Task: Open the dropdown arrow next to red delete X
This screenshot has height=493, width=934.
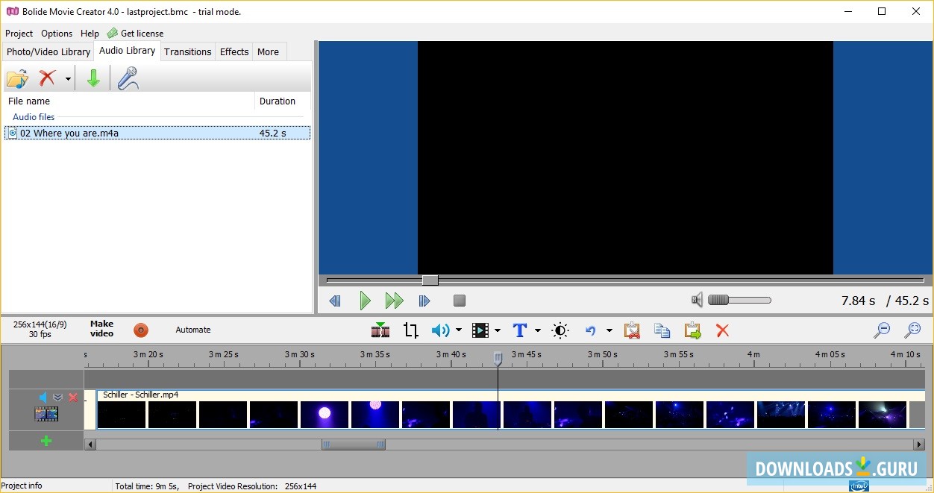Action: point(68,79)
